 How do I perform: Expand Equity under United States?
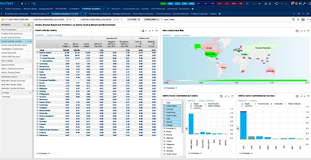[x=41, y=55]
